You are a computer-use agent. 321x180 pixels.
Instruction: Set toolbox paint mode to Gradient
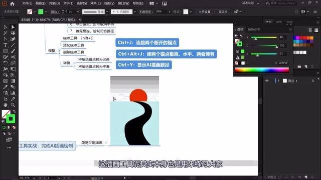(x=9, y=127)
